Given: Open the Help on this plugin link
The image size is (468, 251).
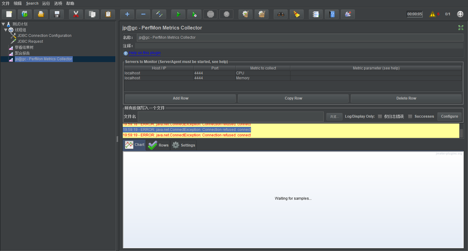Looking at the screenshot, I should click(x=144, y=53).
